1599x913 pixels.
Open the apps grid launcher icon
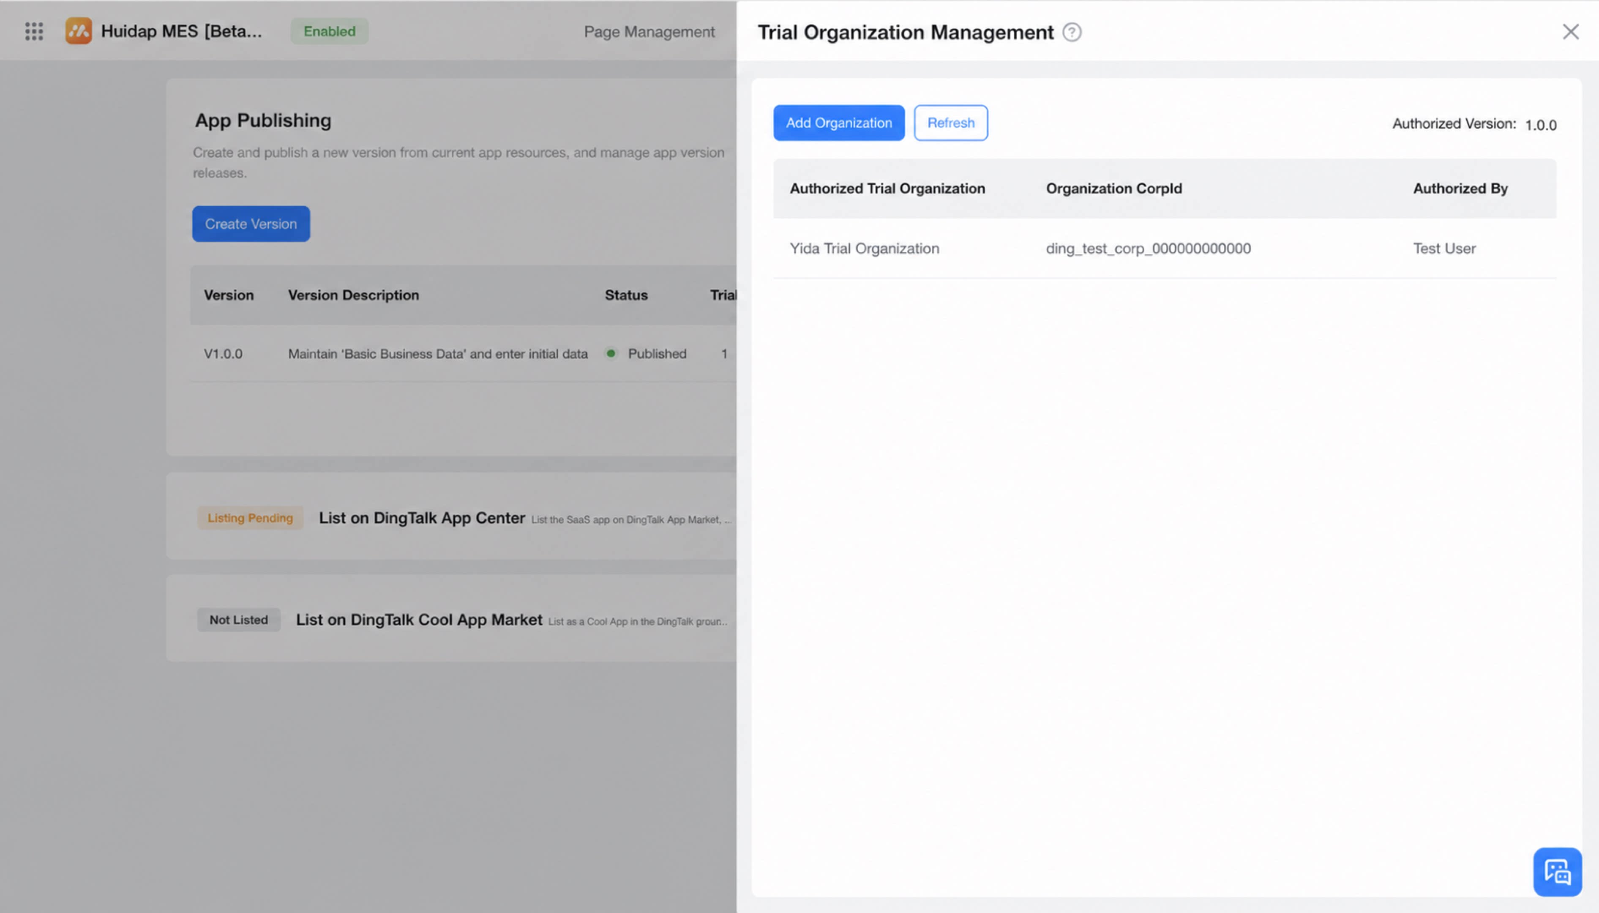tap(34, 31)
